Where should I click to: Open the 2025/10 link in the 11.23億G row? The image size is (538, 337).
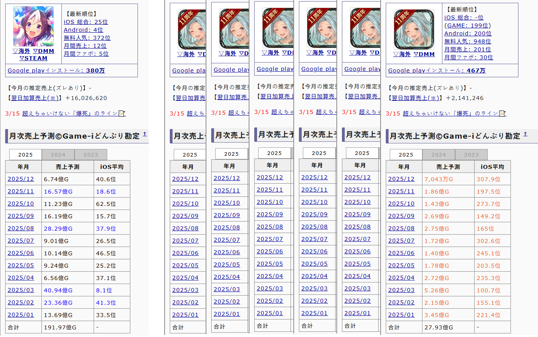point(21,204)
